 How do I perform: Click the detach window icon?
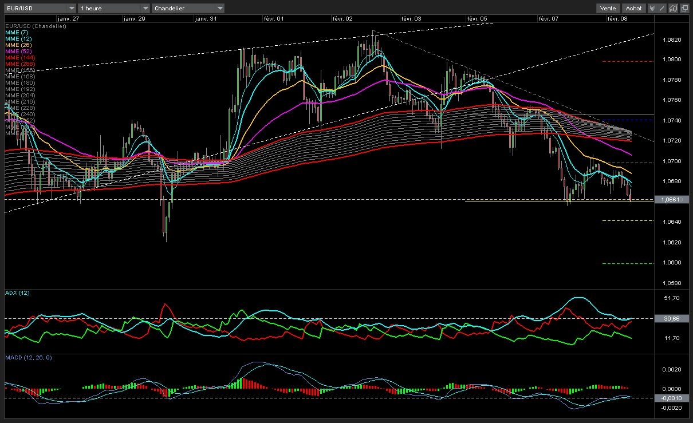[684, 8]
